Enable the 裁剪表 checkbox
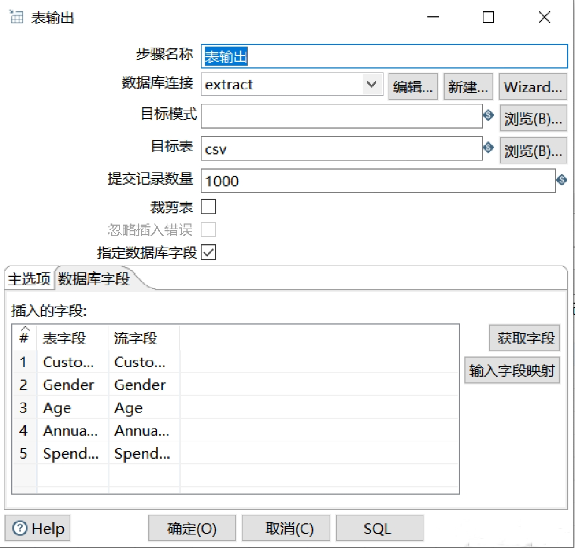 pyautogui.click(x=208, y=207)
